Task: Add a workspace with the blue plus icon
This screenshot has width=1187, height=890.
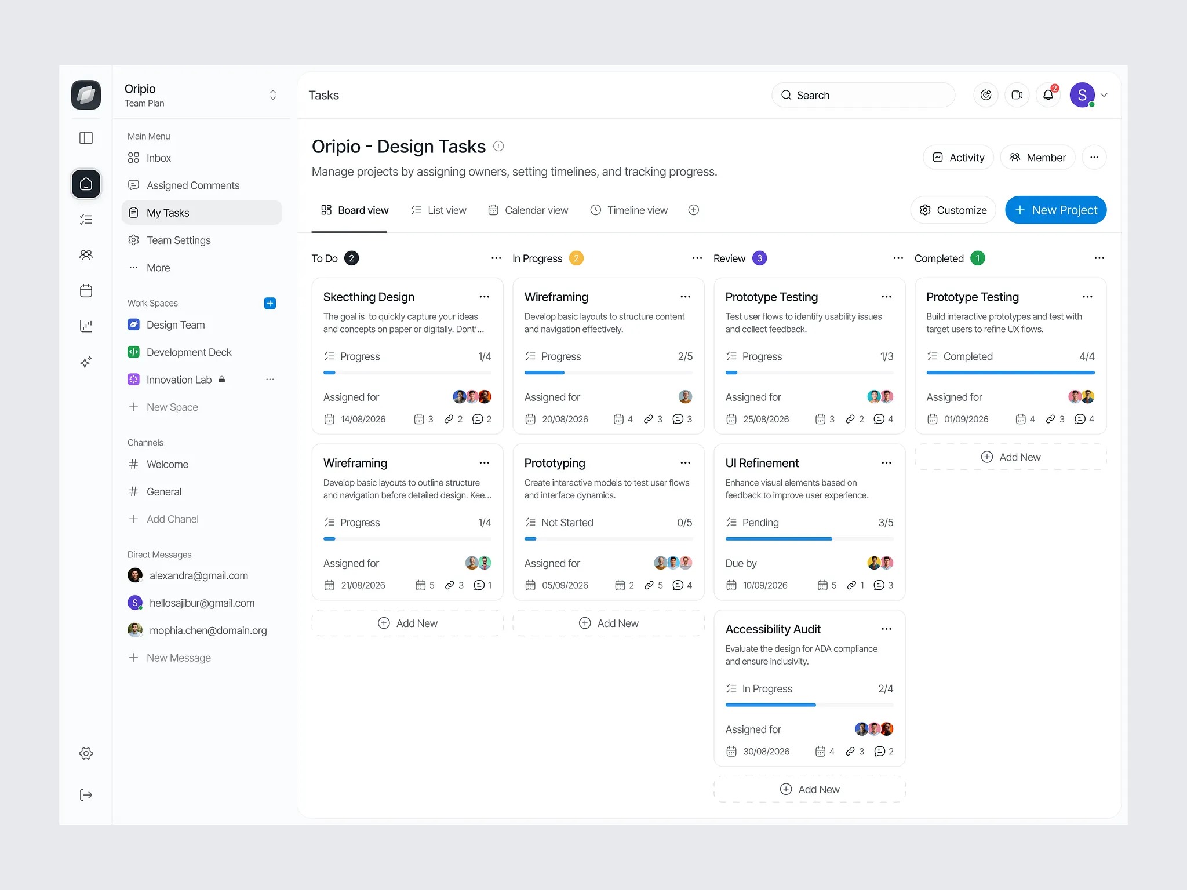Action: [270, 303]
